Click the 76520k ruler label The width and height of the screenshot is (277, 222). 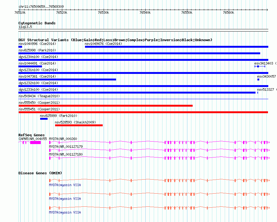click(62, 12)
